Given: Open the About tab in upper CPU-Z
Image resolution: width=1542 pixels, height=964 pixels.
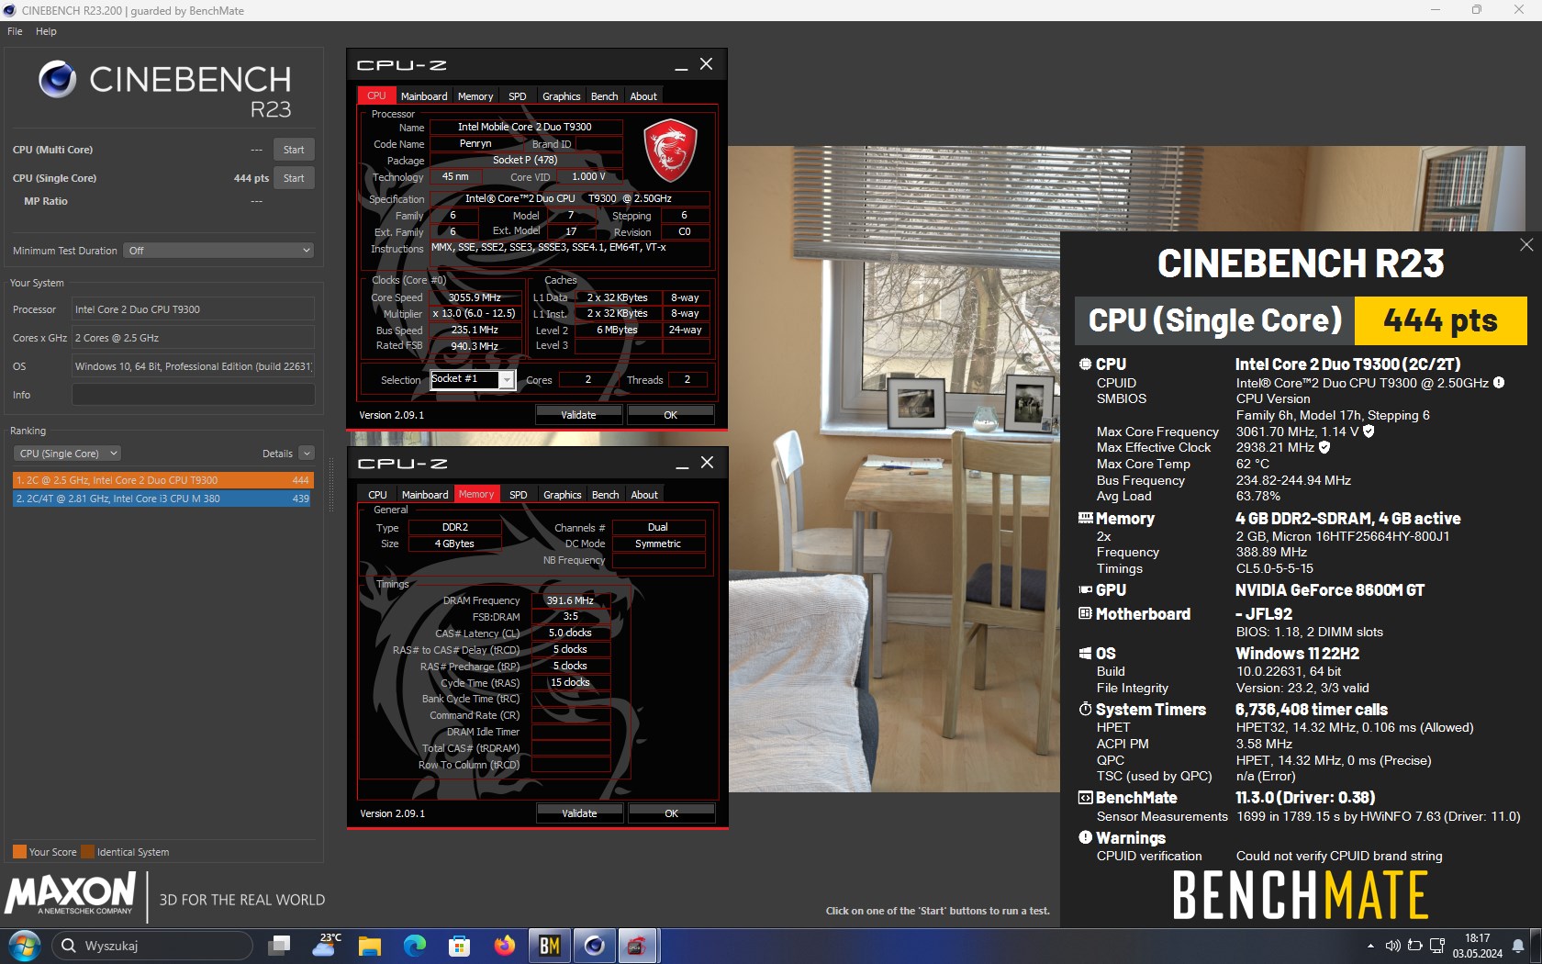Looking at the screenshot, I should 643,96.
